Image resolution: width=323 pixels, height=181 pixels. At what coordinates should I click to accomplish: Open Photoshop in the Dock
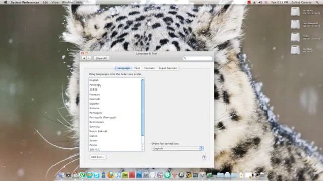click(139, 175)
